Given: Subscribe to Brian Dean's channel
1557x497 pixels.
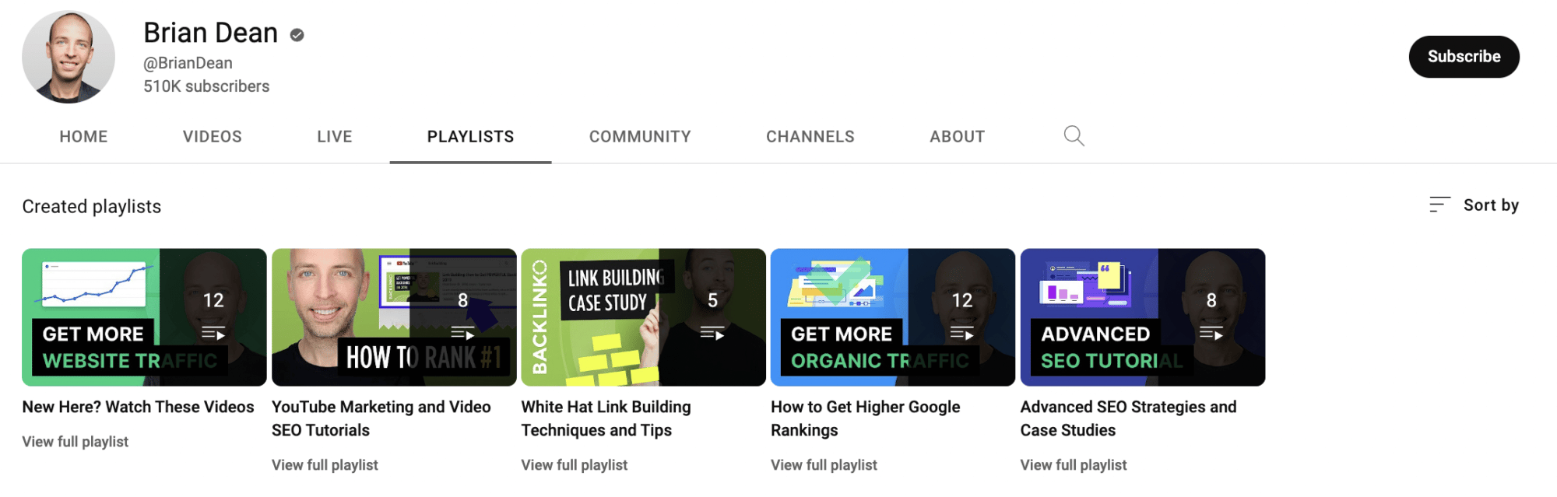Looking at the screenshot, I should (x=1464, y=57).
